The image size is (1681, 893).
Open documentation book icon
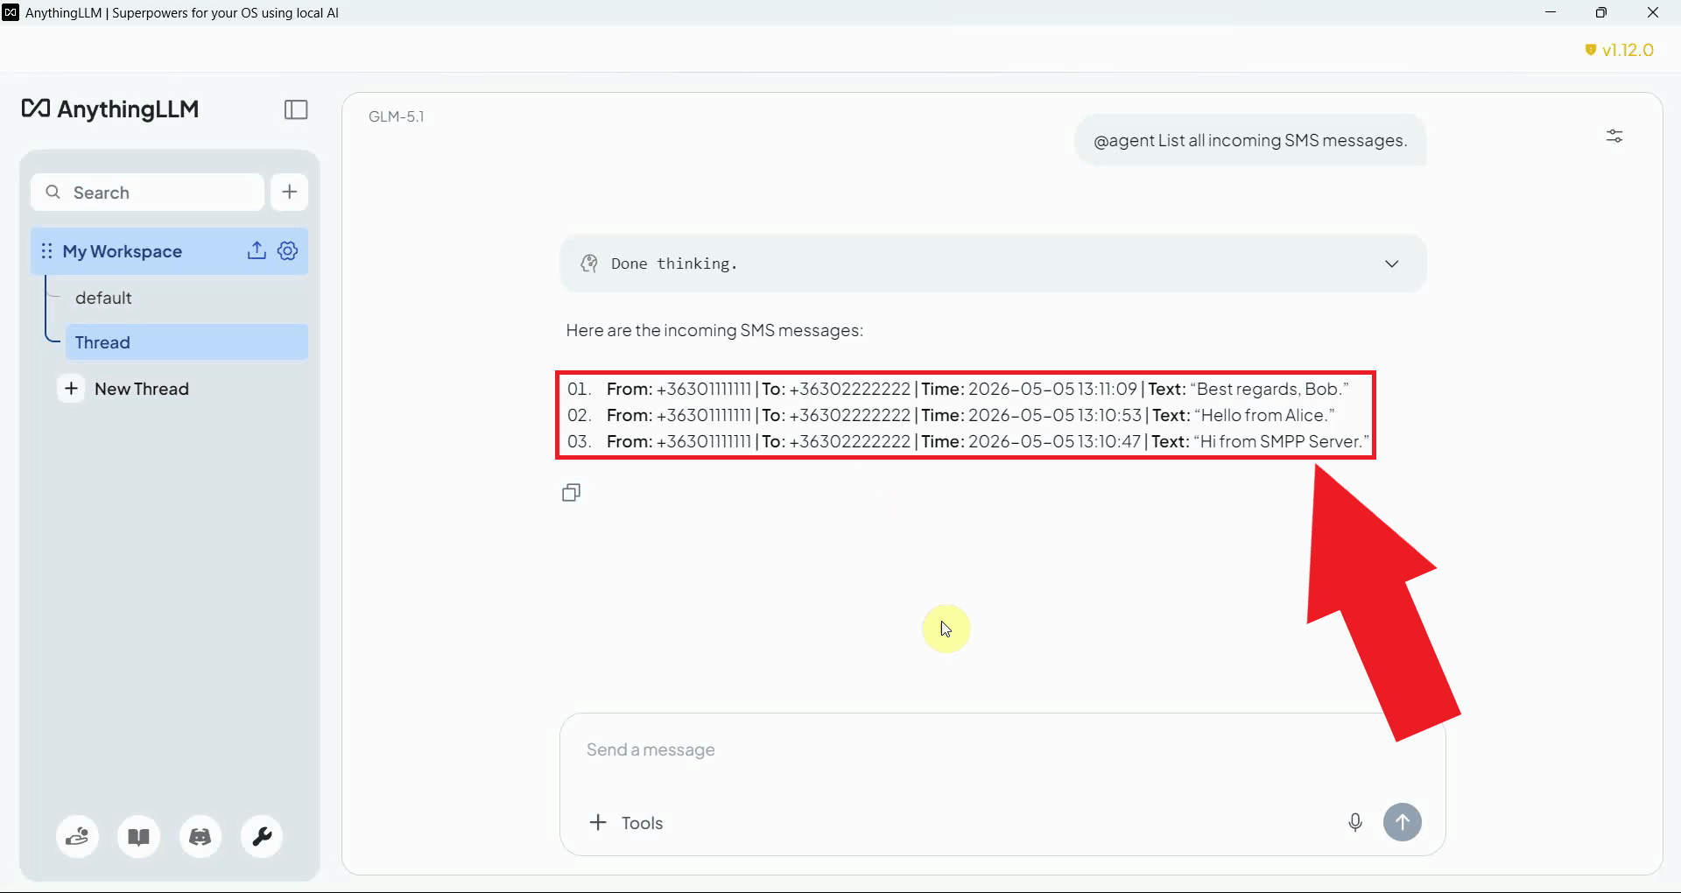click(139, 837)
